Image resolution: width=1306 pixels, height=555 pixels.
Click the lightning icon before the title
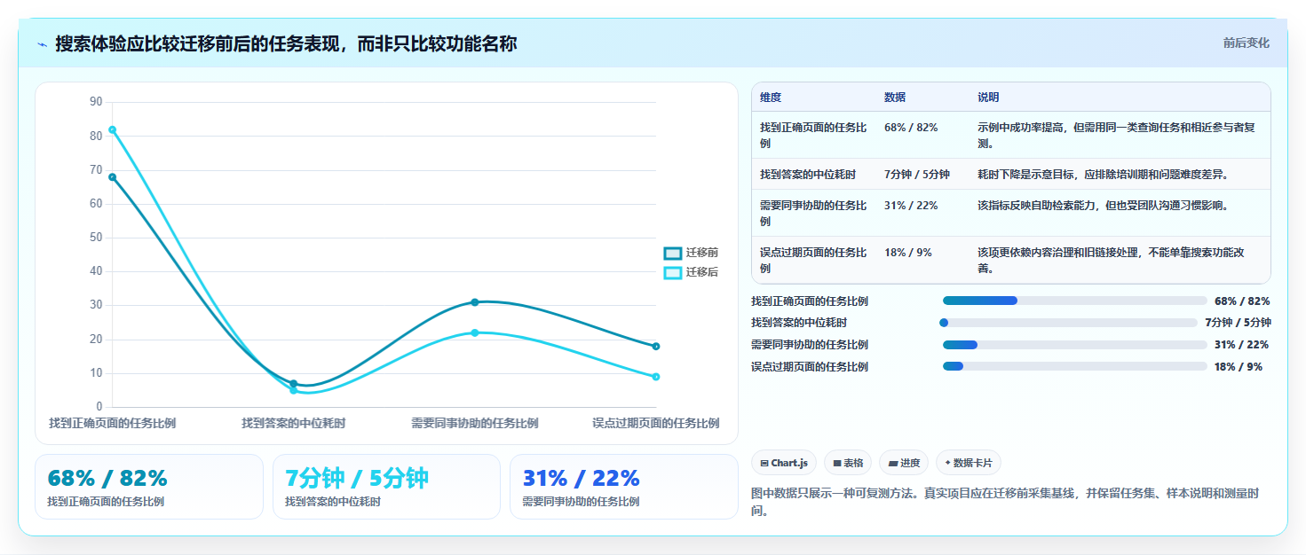click(42, 44)
